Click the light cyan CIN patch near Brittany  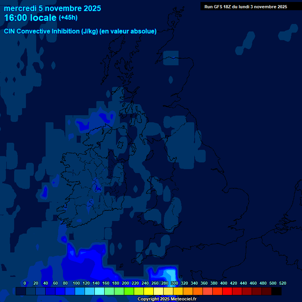click(x=169, y=273)
